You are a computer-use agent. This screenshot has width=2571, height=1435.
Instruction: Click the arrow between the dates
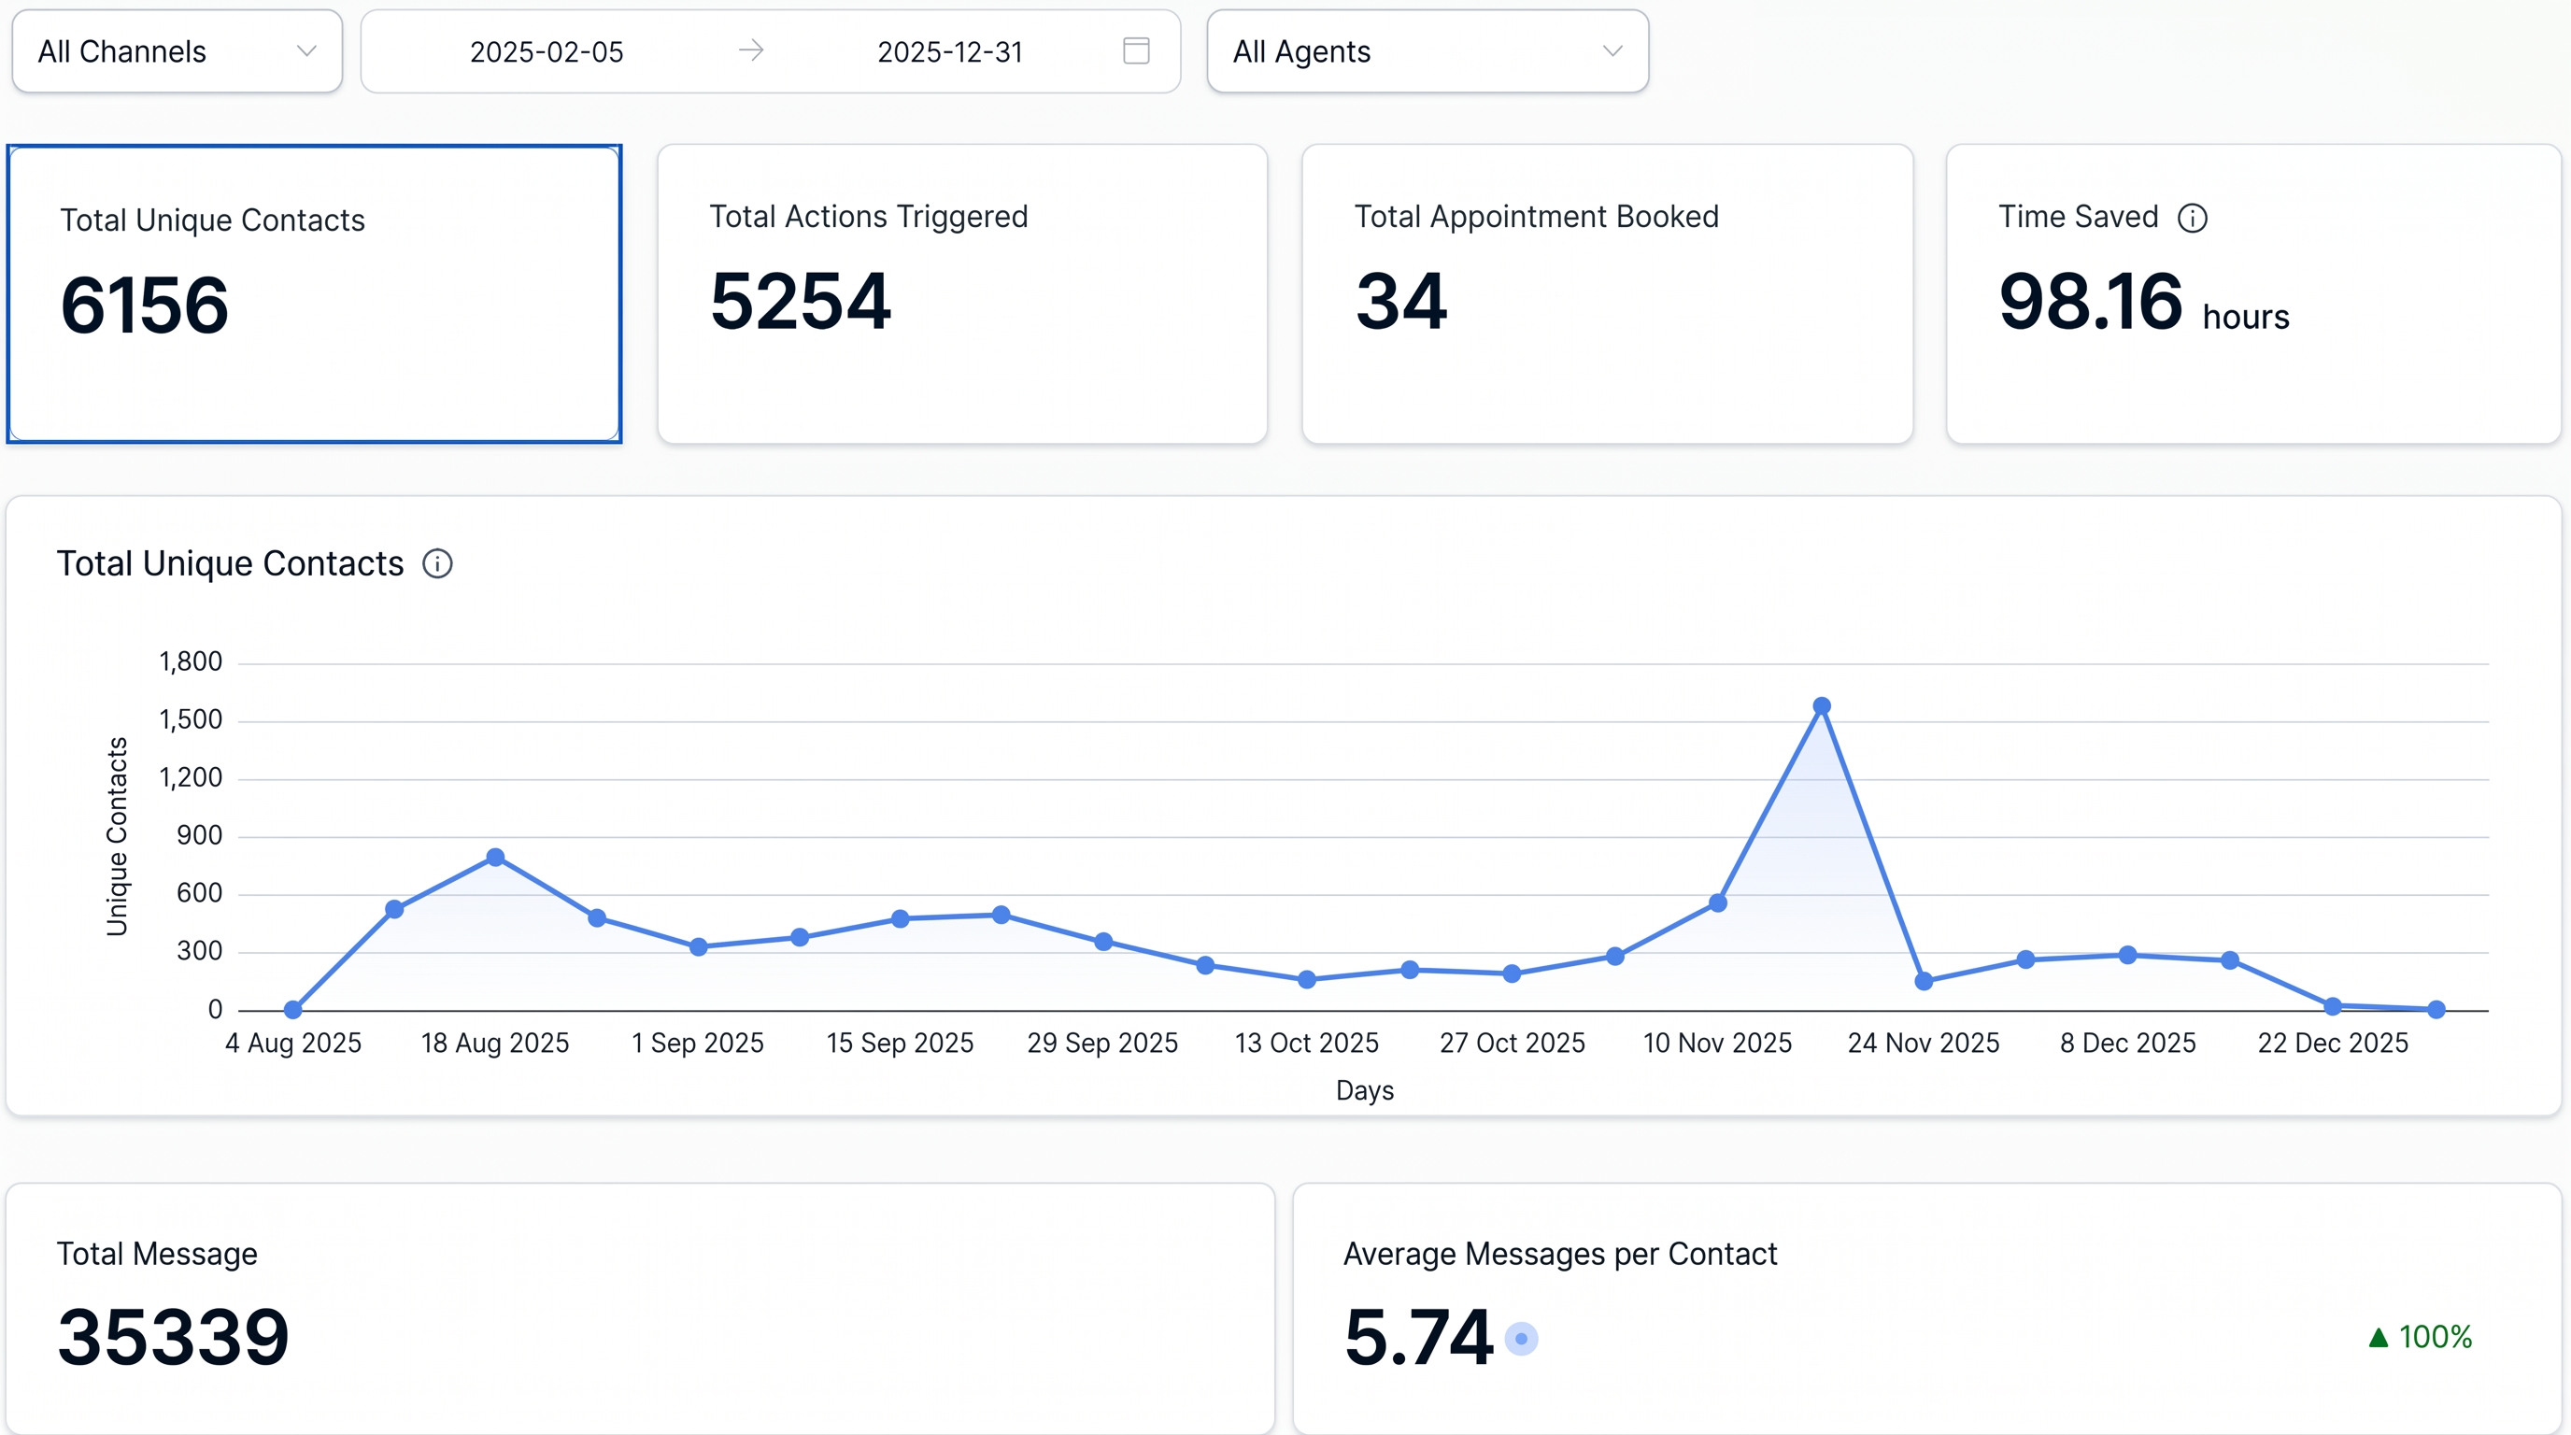(751, 50)
